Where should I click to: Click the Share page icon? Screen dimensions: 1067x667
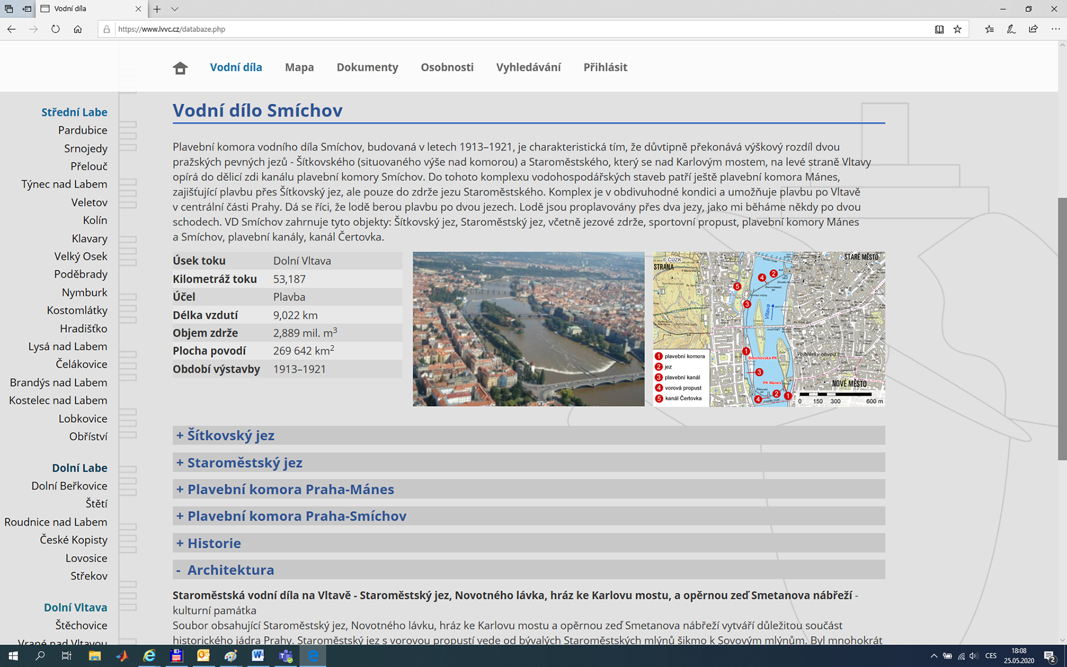point(1033,29)
